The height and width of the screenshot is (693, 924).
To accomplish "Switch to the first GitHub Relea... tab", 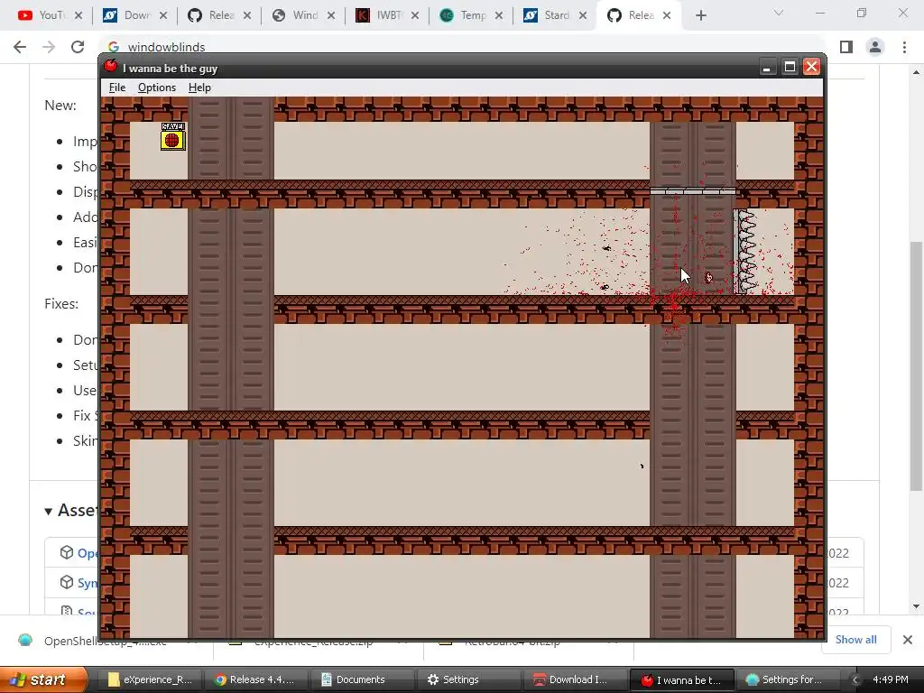I will pos(218,15).
